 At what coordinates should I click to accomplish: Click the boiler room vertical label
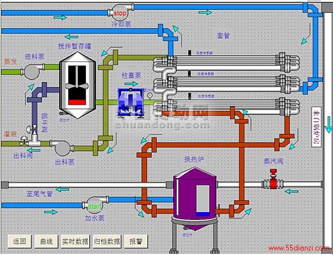(316, 127)
